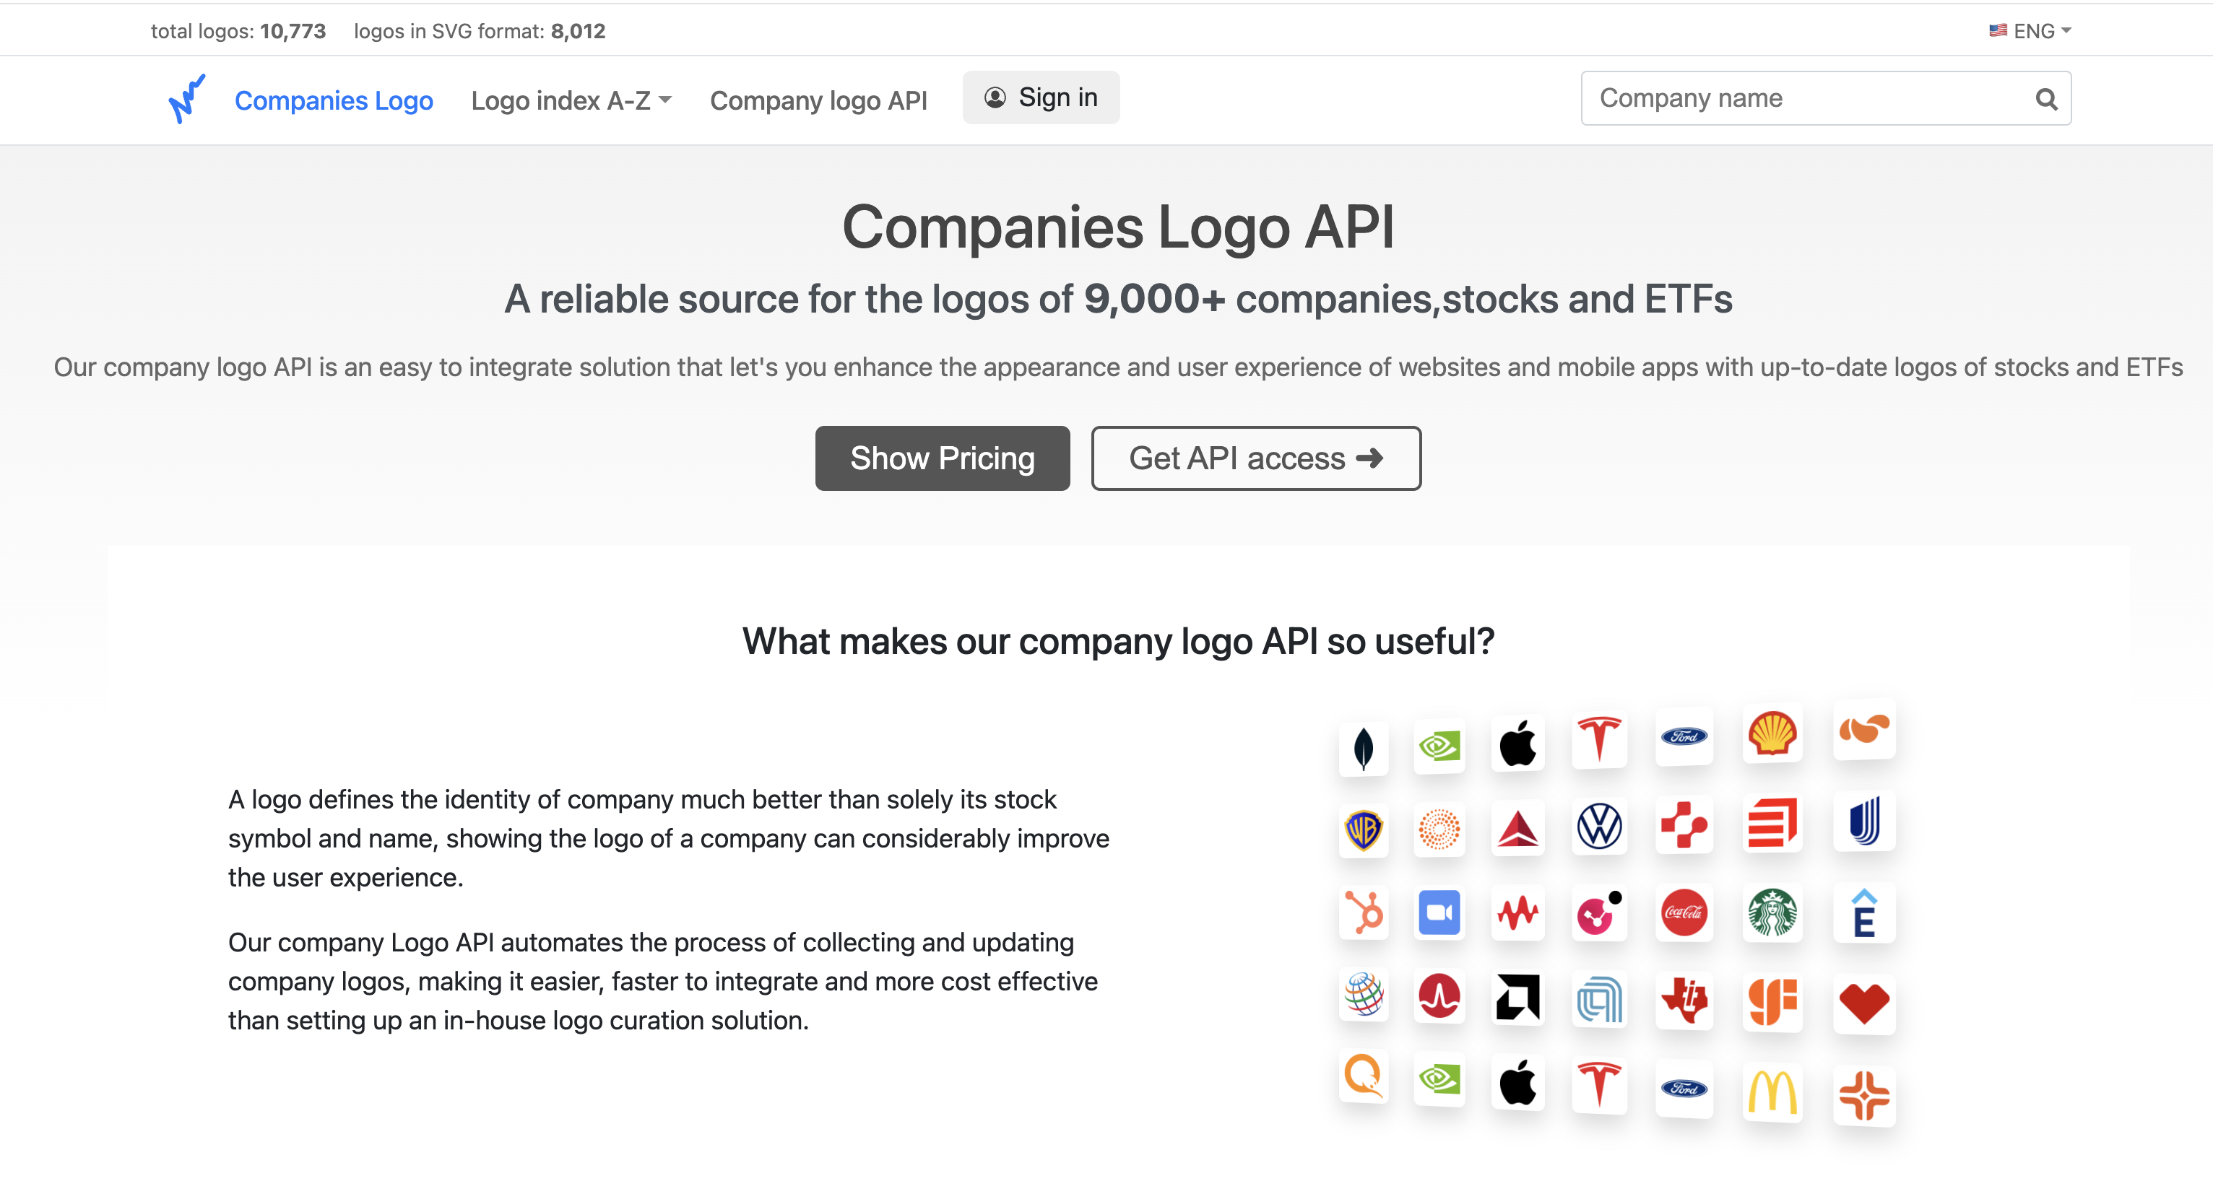Image resolution: width=2213 pixels, height=1181 pixels.
Task: Click the United States flag icon
Action: 1998,31
